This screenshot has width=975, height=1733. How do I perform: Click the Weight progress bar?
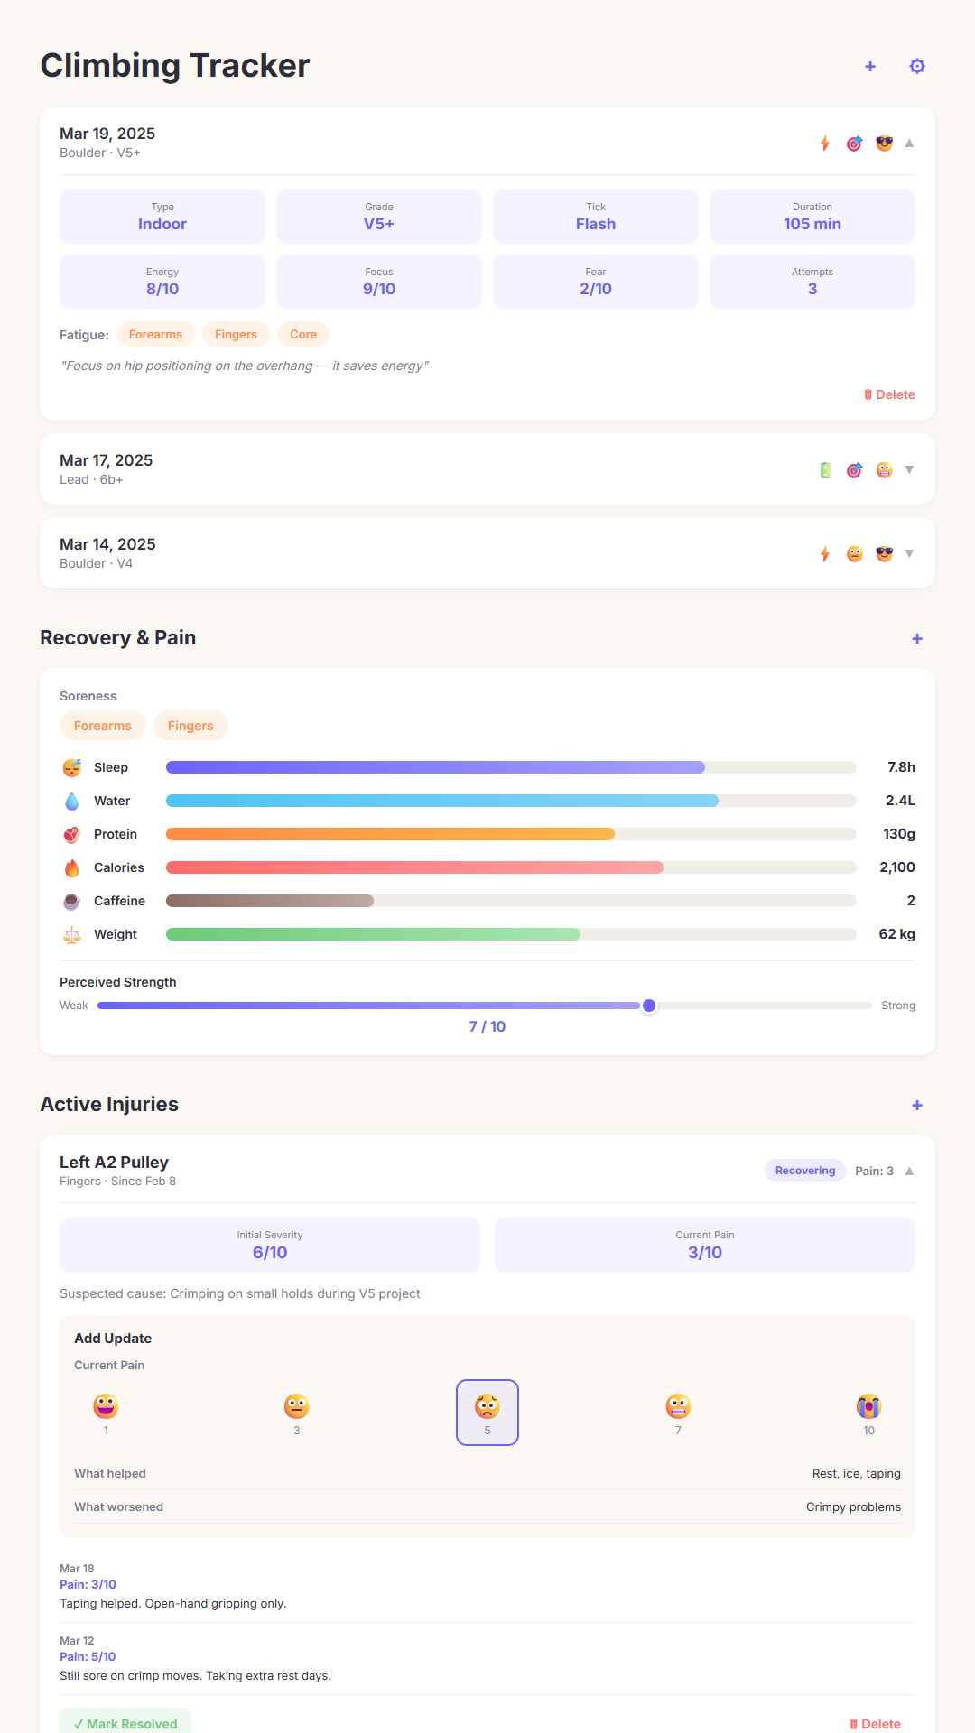pyautogui.click(x=511, y=934)
